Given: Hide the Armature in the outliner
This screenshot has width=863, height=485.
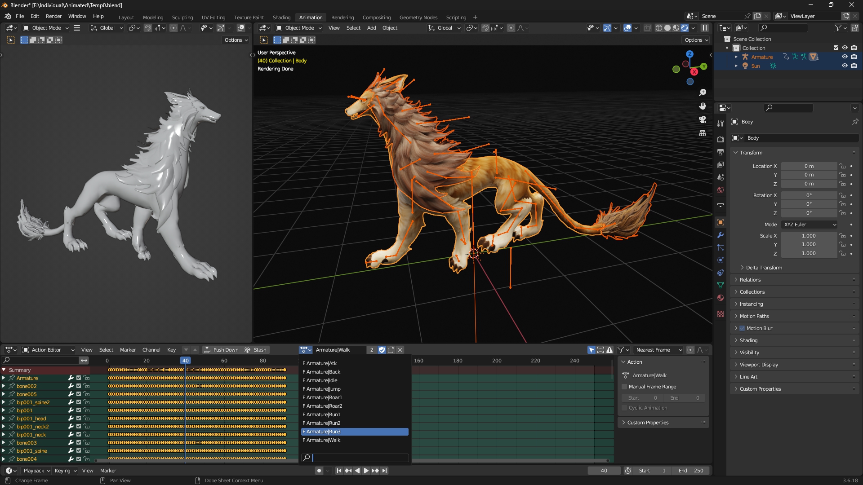Looking at the screenshot, I should pos(845,57).
